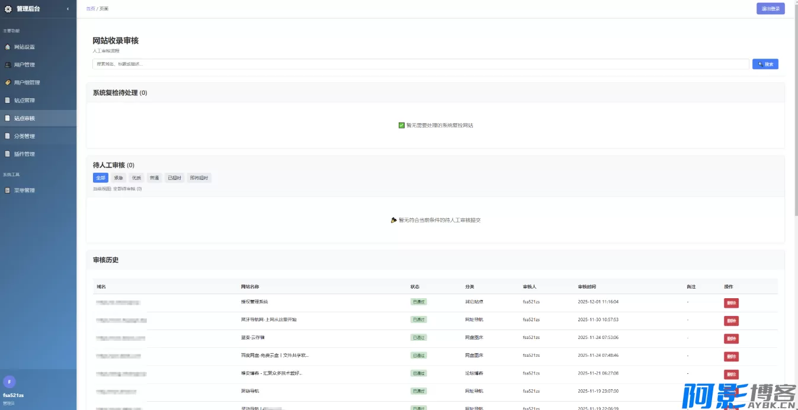Click the 网站设置 house icon in sidebar
This screenshot has height=410, width=798.
pos(8,47)
